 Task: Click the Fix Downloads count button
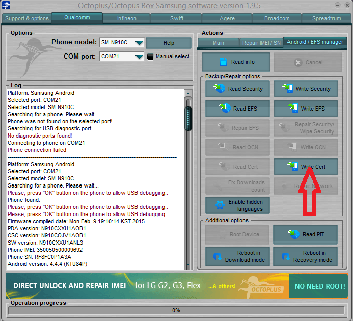[x=237, y=186]
